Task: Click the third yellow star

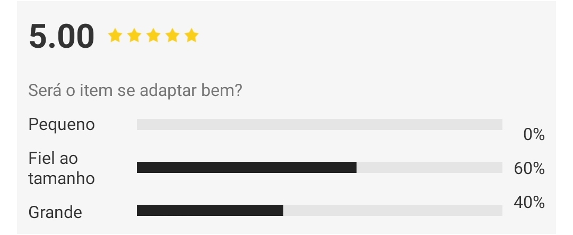Action: point(153,36)
